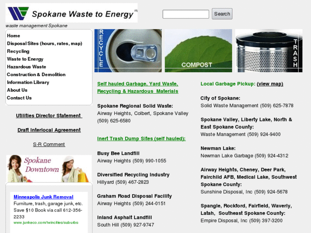Open Self hauled Garbage, Yard Waste link
The width and height of the screenshot is (311, 233).
[138, 88]
